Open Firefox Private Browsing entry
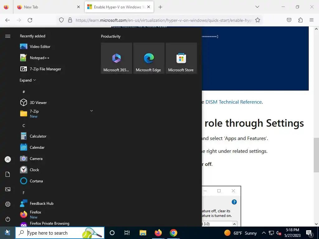The image size is (319, 239). pyautogui.click(x=56, y=223)
